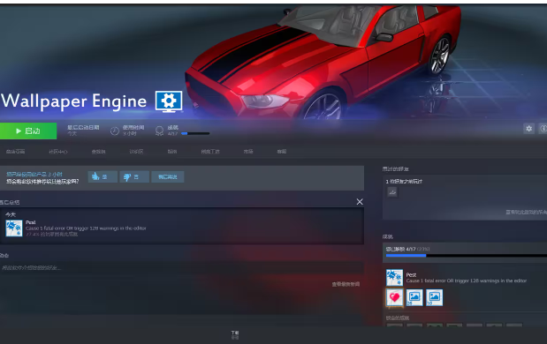Open the 商店页面 tab

pyautogui.click(x=15, y=152)
